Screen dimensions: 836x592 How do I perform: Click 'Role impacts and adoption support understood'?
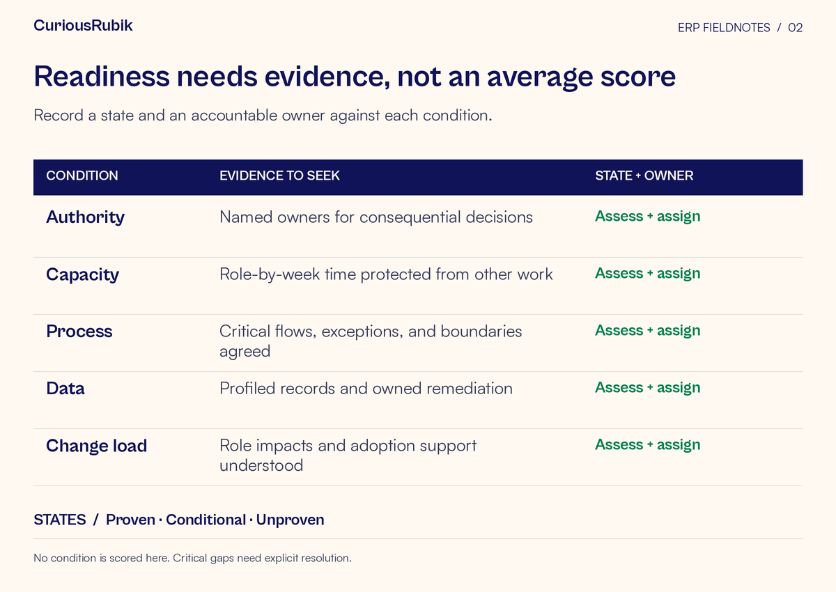348,455
